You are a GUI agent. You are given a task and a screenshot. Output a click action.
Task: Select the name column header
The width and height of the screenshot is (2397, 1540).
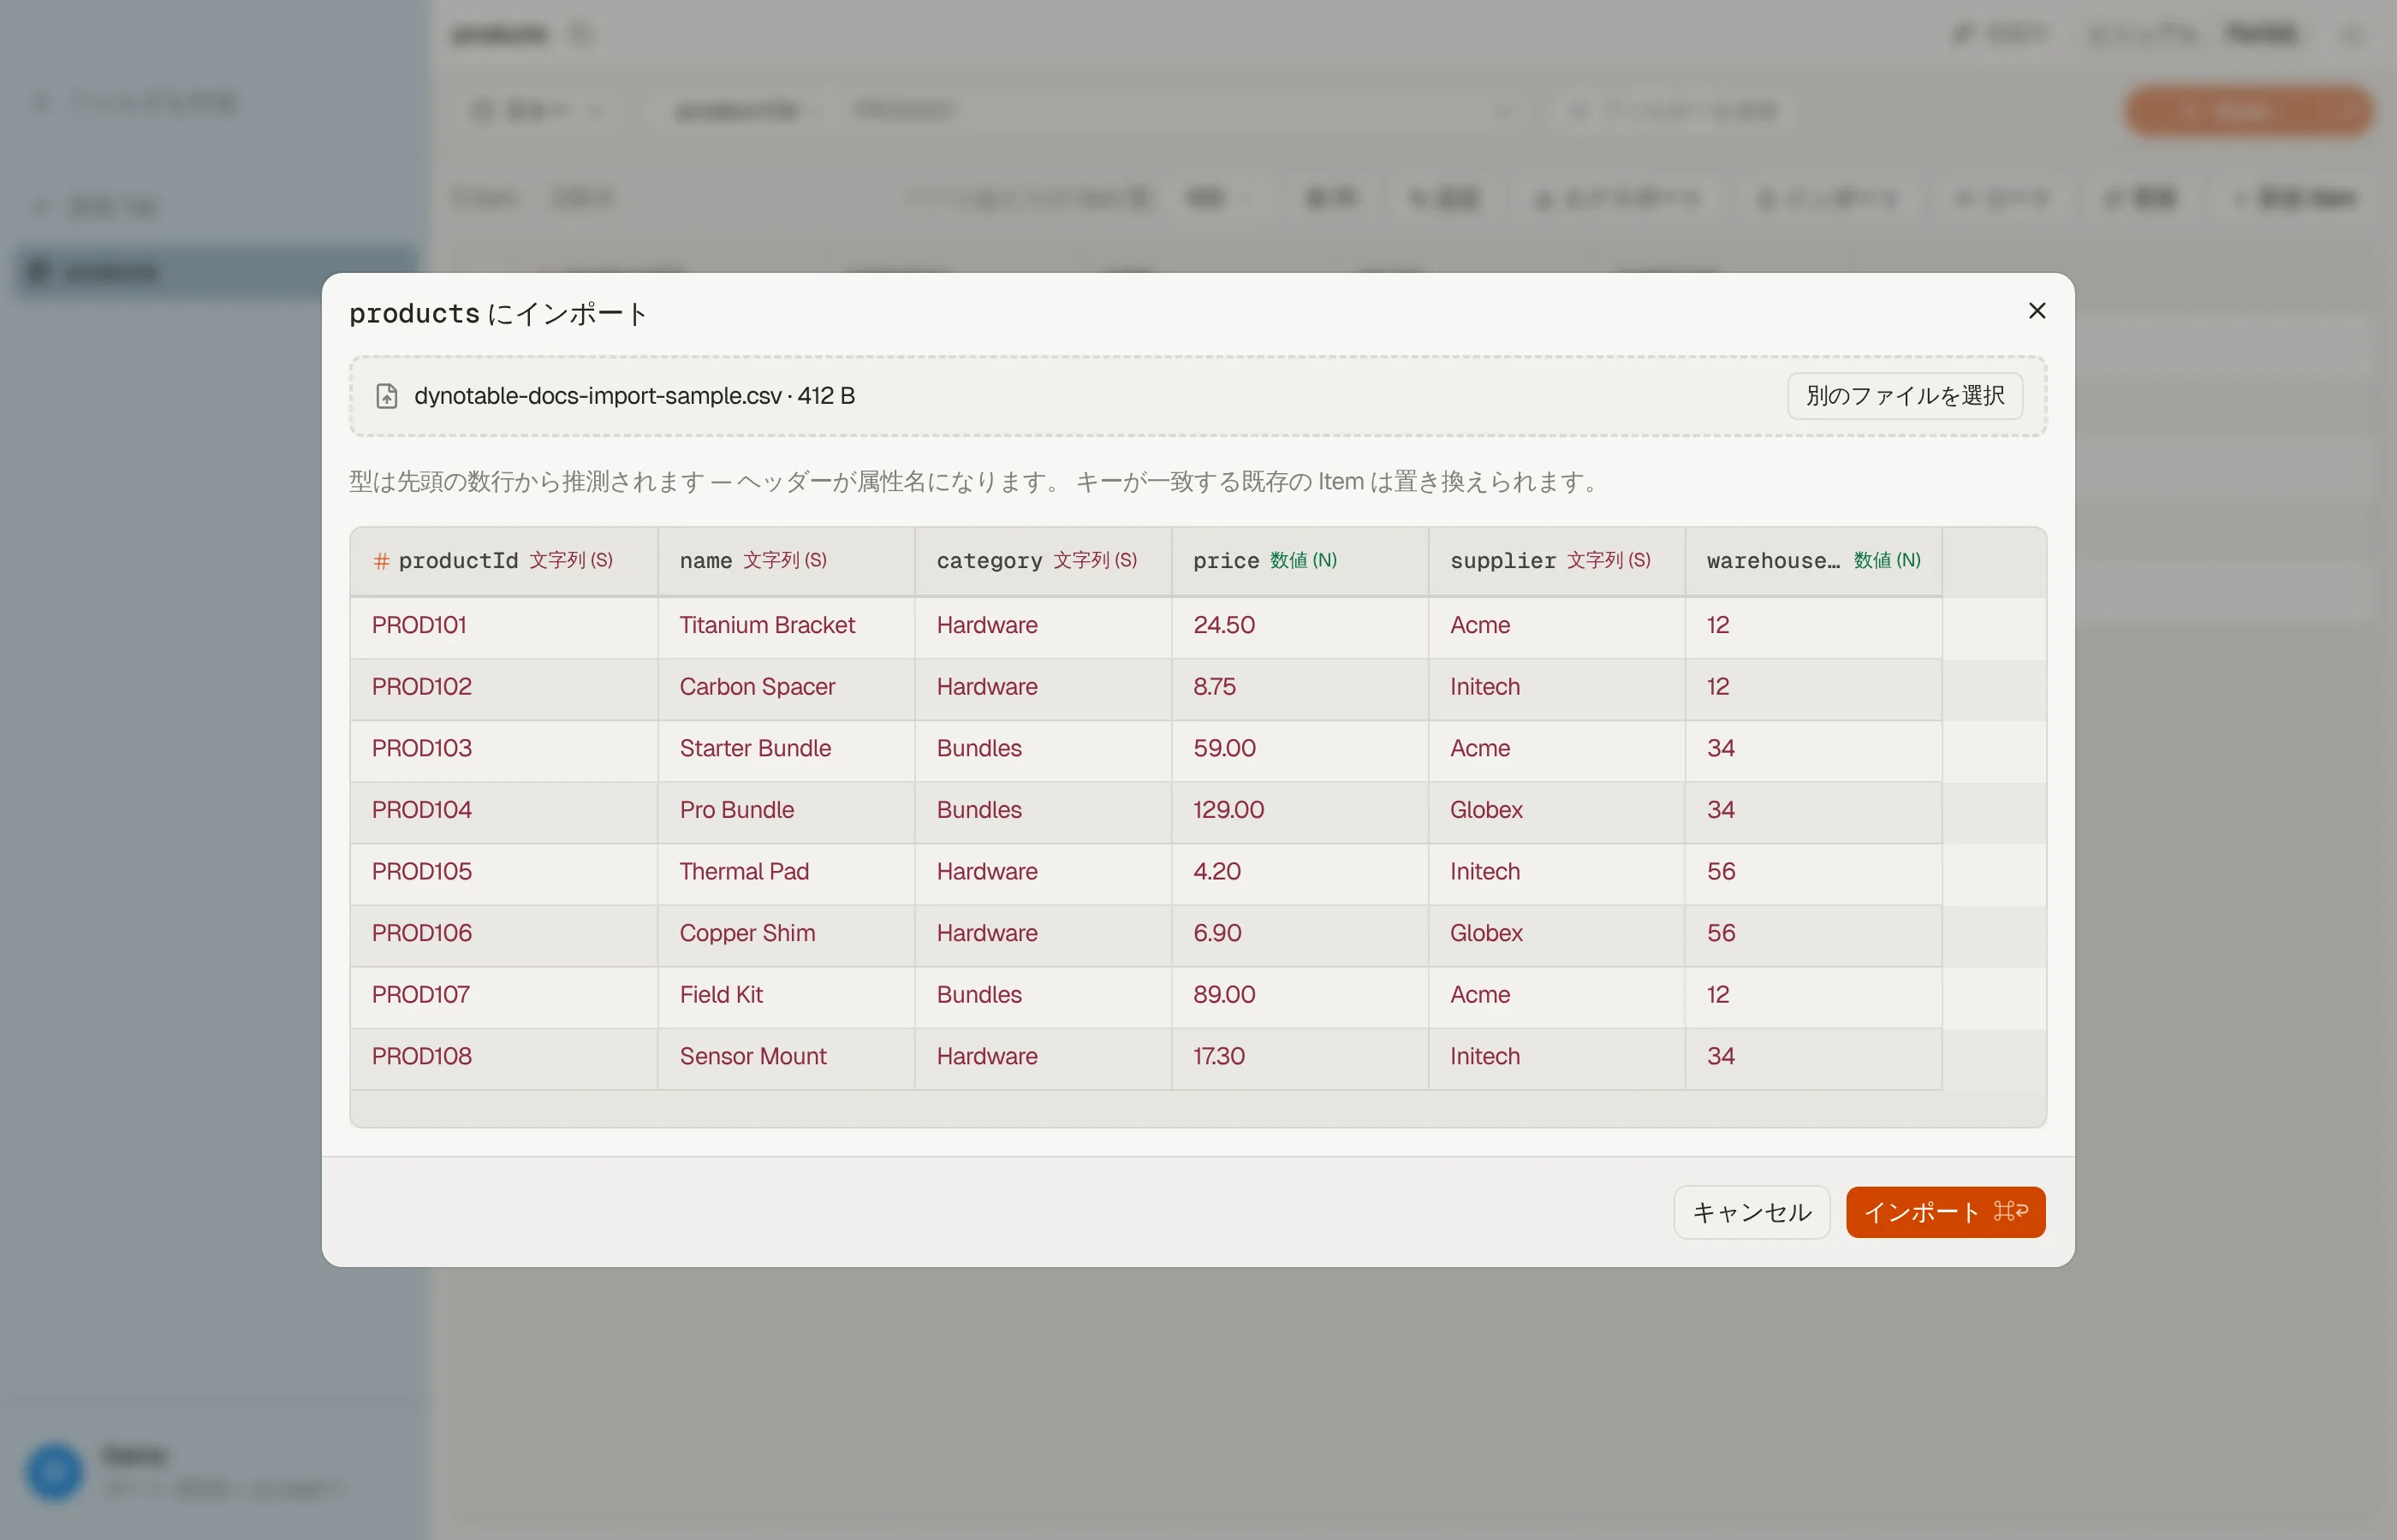[x=787, y=561]
